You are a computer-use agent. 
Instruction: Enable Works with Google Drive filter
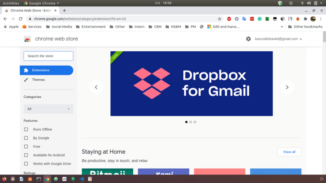tap(26, 164)
